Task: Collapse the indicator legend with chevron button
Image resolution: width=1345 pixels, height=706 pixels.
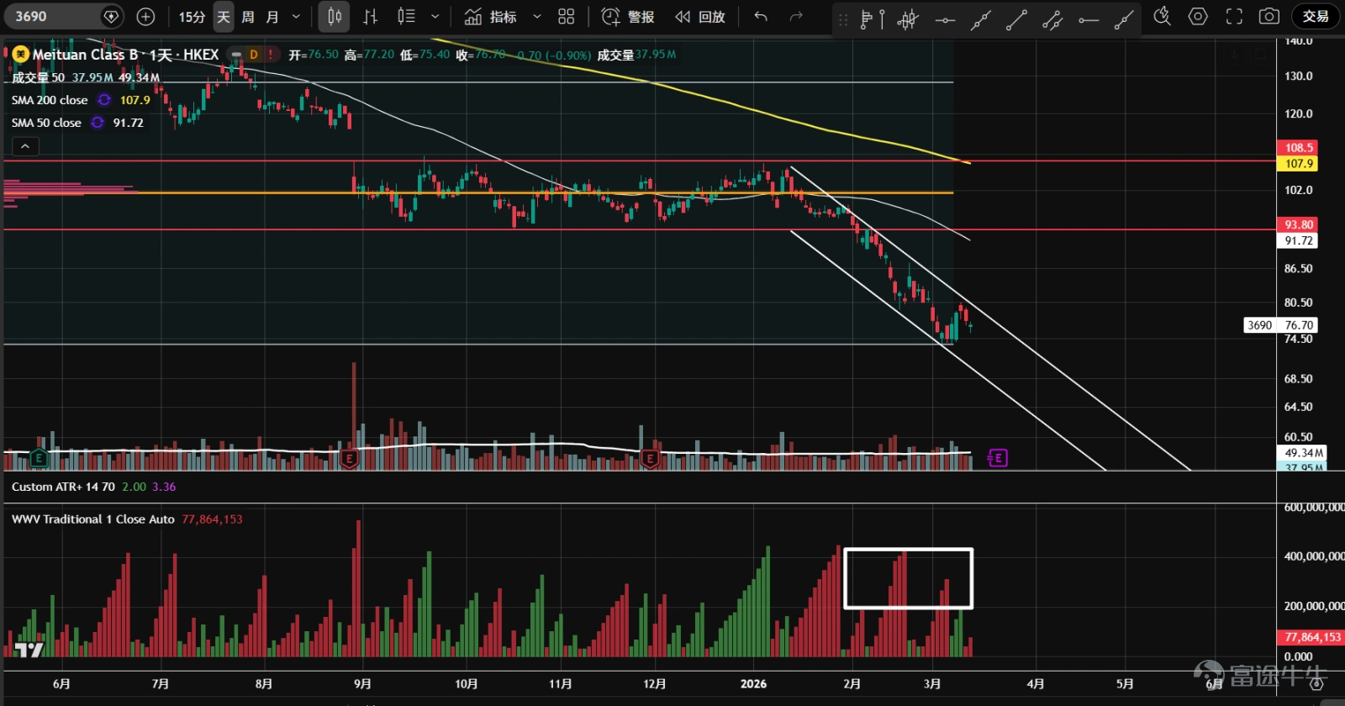Action: 25,146
